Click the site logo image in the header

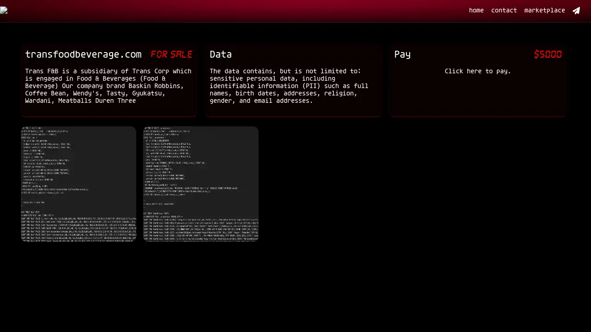tap(4, 11)
